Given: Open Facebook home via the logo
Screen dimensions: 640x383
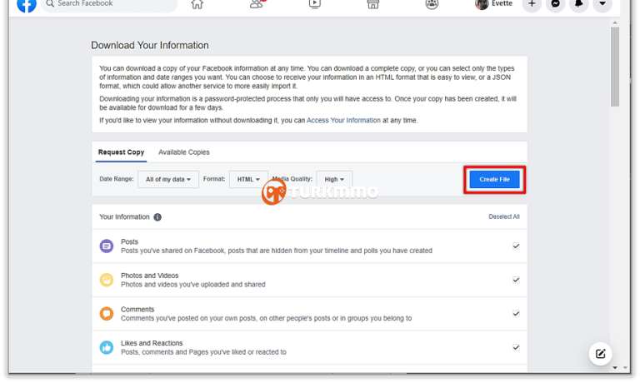Looking at the screenshot, I should pos(27,4).
